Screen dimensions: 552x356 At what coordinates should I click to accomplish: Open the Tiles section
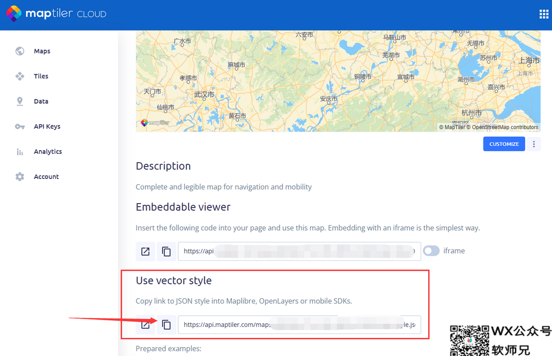[x=41, y=76]
